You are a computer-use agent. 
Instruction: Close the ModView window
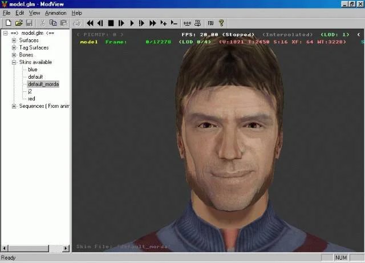tap(360, 4)
